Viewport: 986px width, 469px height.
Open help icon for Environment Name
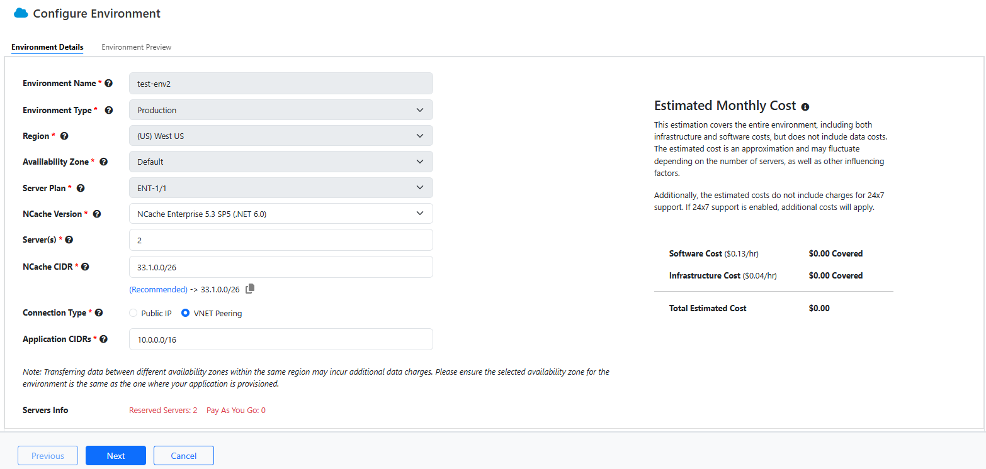108,83
